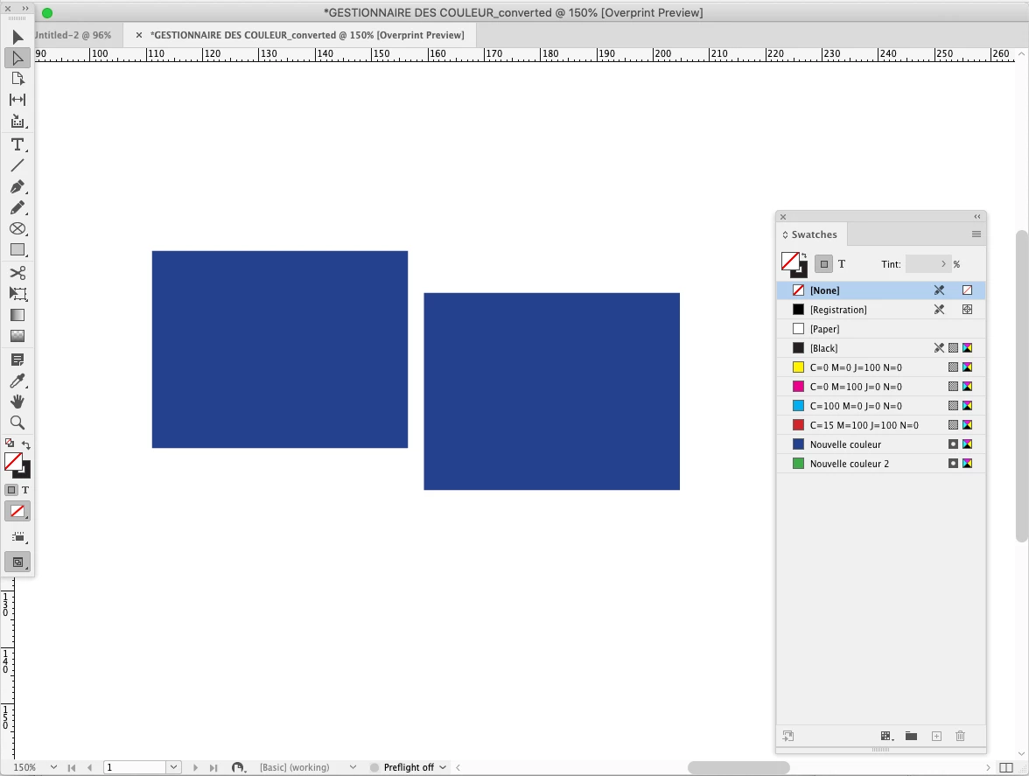Toggle fill/stroke proxy in Swatches panel

click(x=794, y=264)
